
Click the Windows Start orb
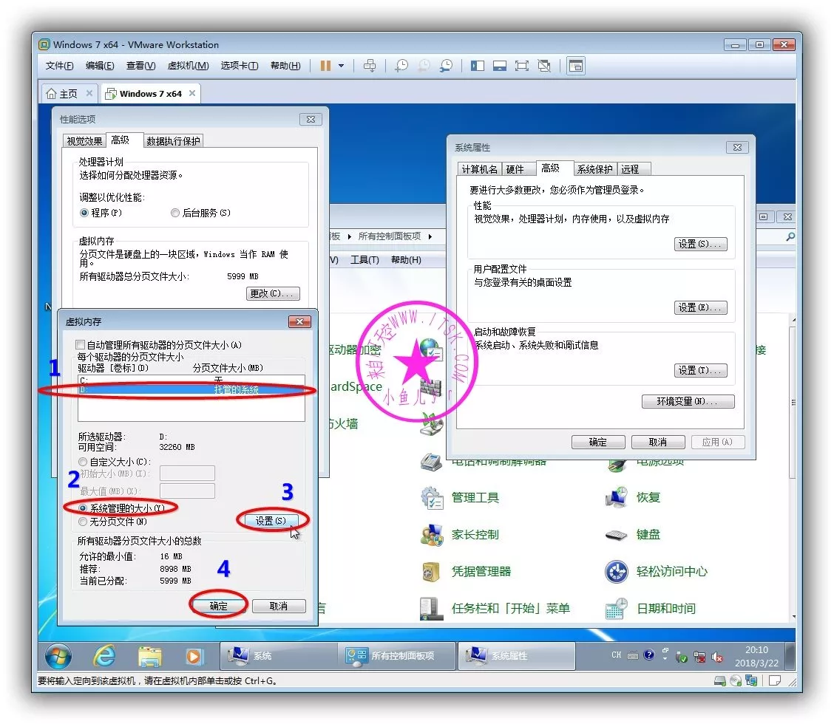click(58, 655)
